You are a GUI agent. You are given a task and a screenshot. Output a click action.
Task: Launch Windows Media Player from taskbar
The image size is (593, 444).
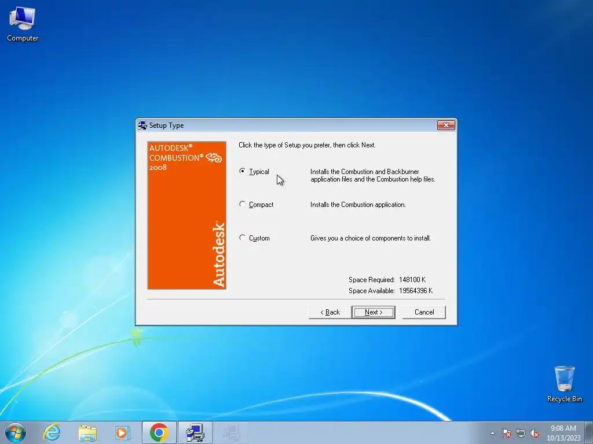[122, 432]
